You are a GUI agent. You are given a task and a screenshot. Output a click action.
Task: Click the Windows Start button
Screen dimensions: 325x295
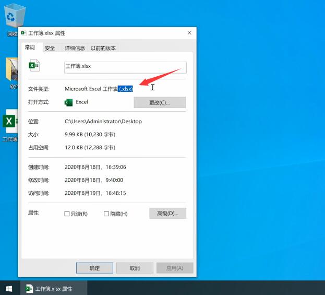click(9, 288)
